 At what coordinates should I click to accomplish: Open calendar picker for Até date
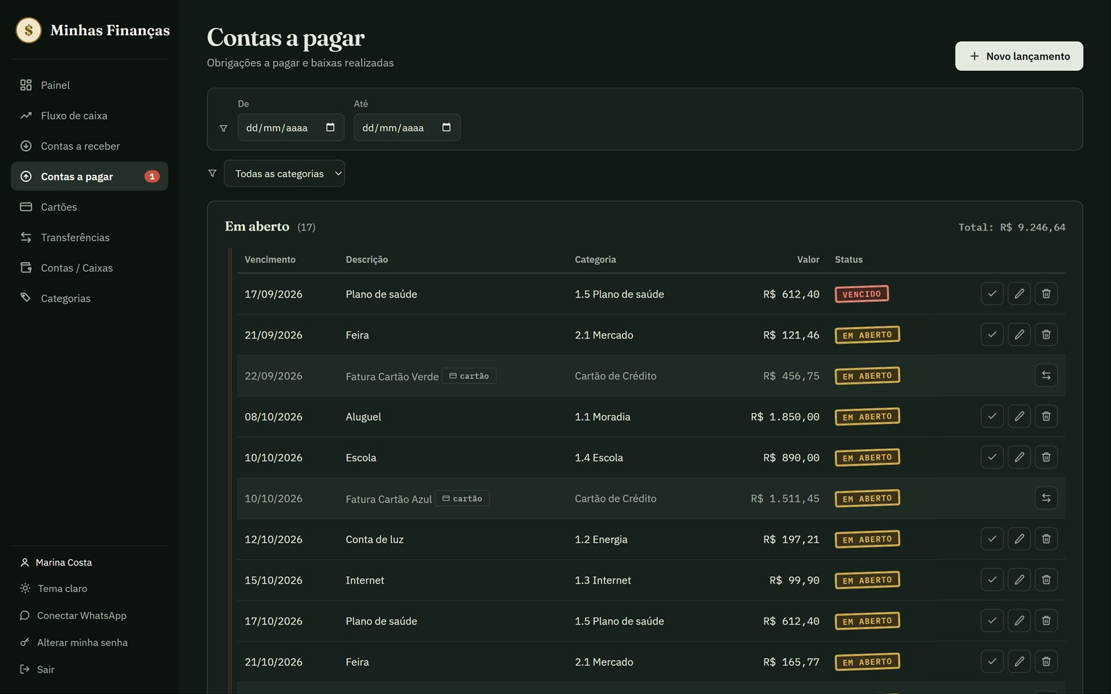446,128
